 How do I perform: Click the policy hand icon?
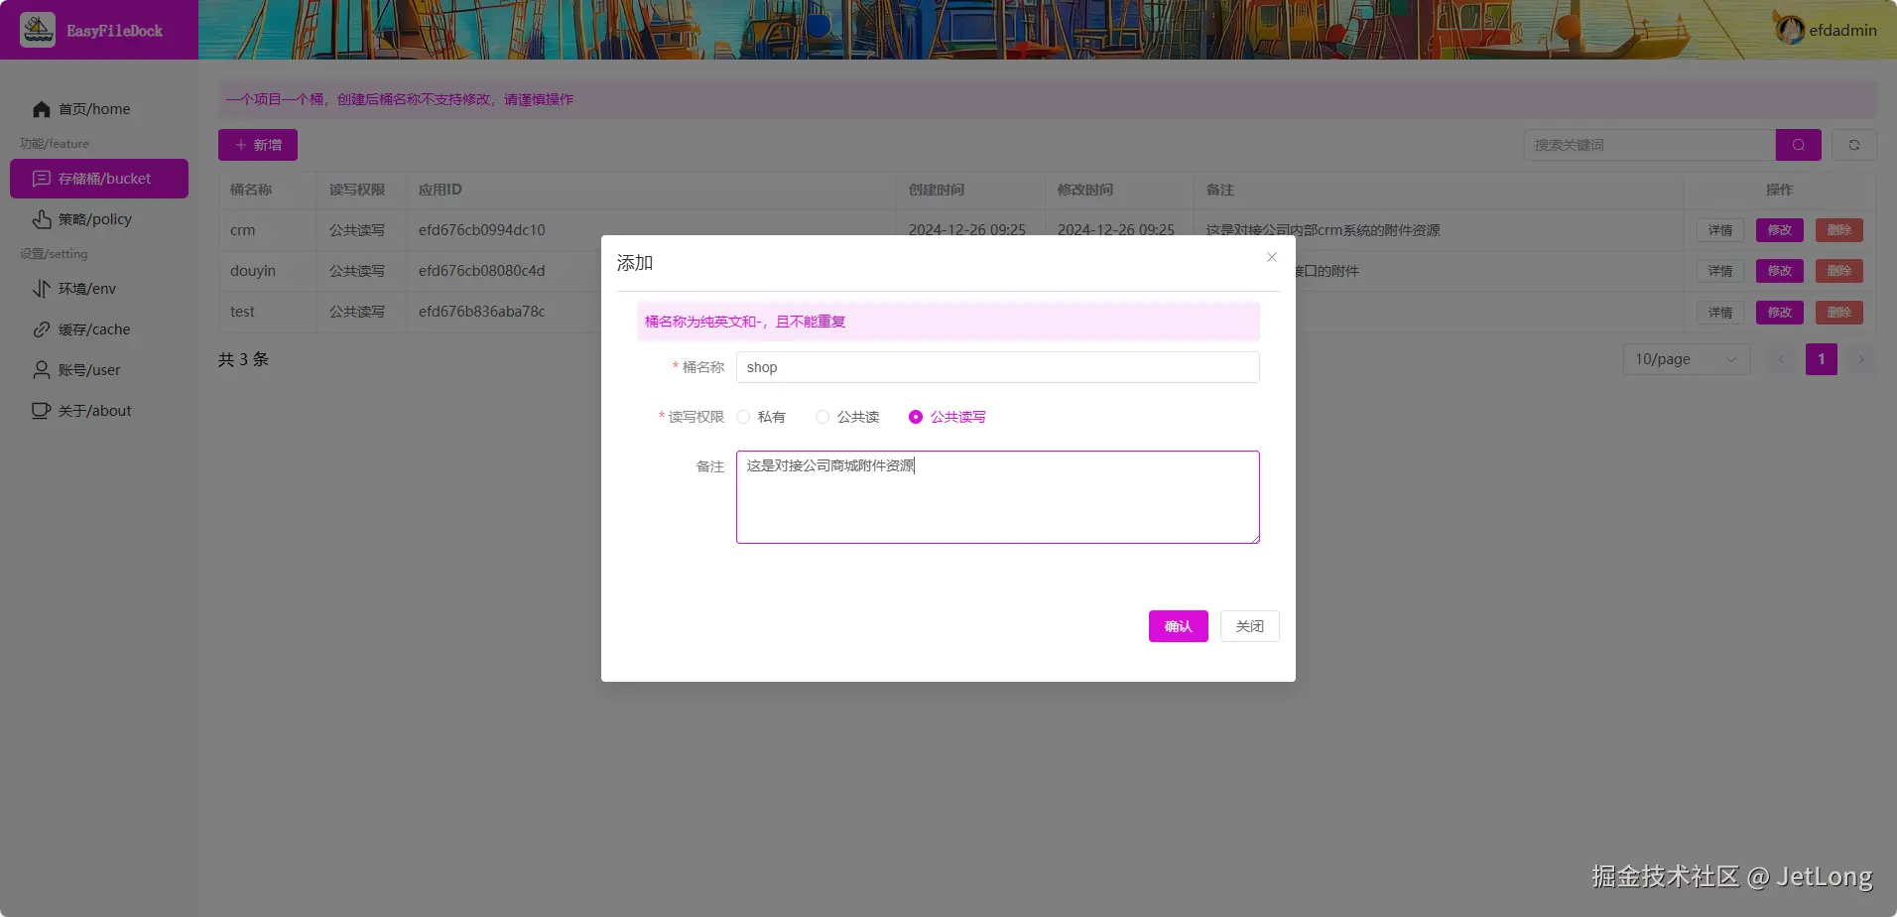pos(42,219)
